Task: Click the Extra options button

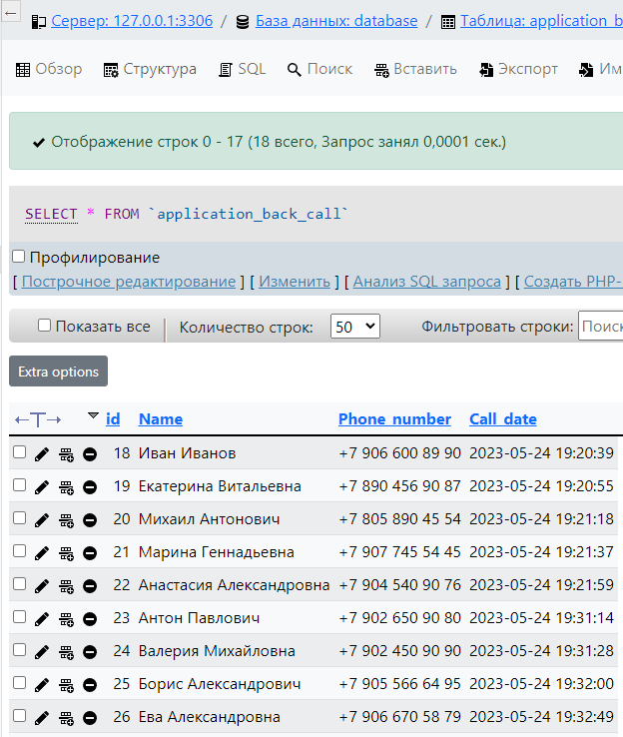Action: [58, 371]
